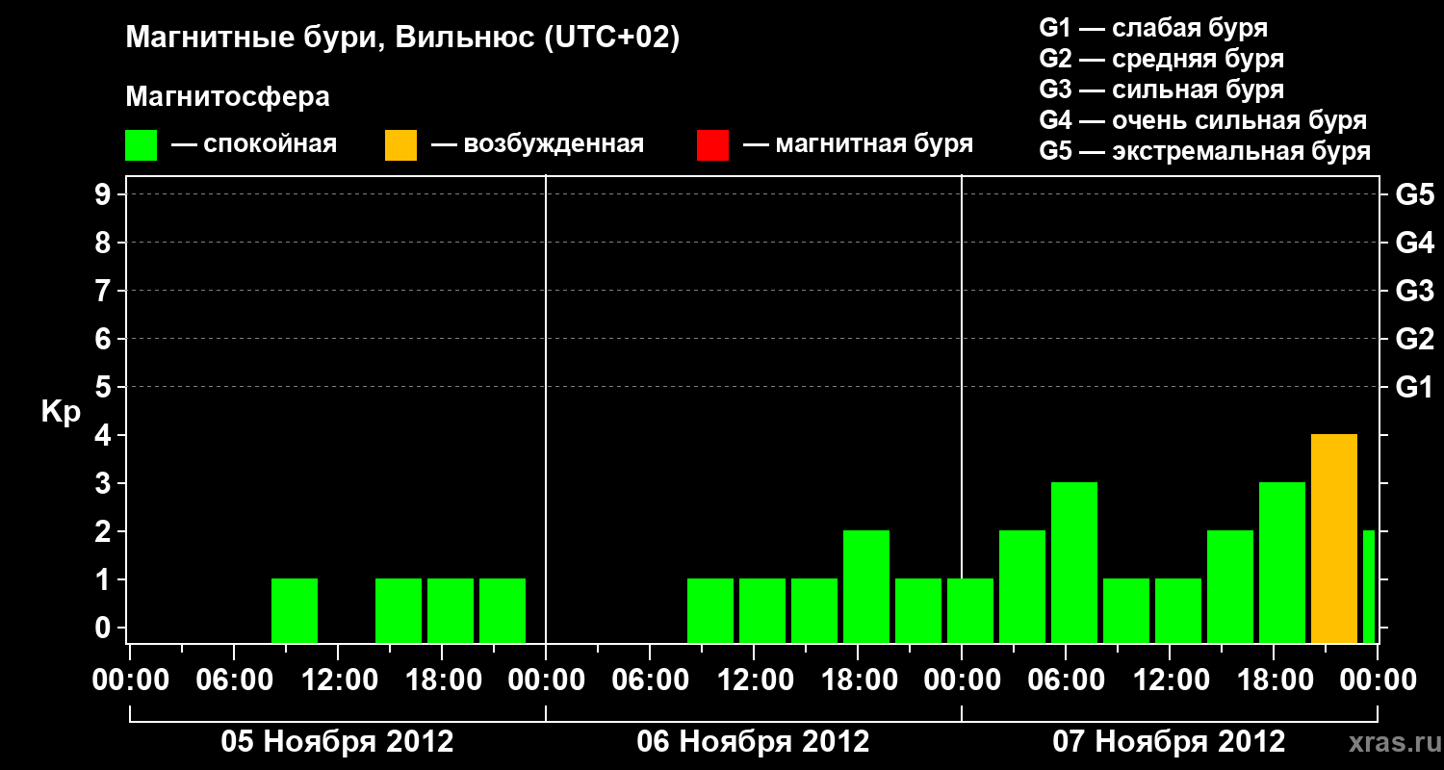Screen dimensions: 1444x770
Task: Click the red 'магнитная буря' legend swatch
Action: 712,144
